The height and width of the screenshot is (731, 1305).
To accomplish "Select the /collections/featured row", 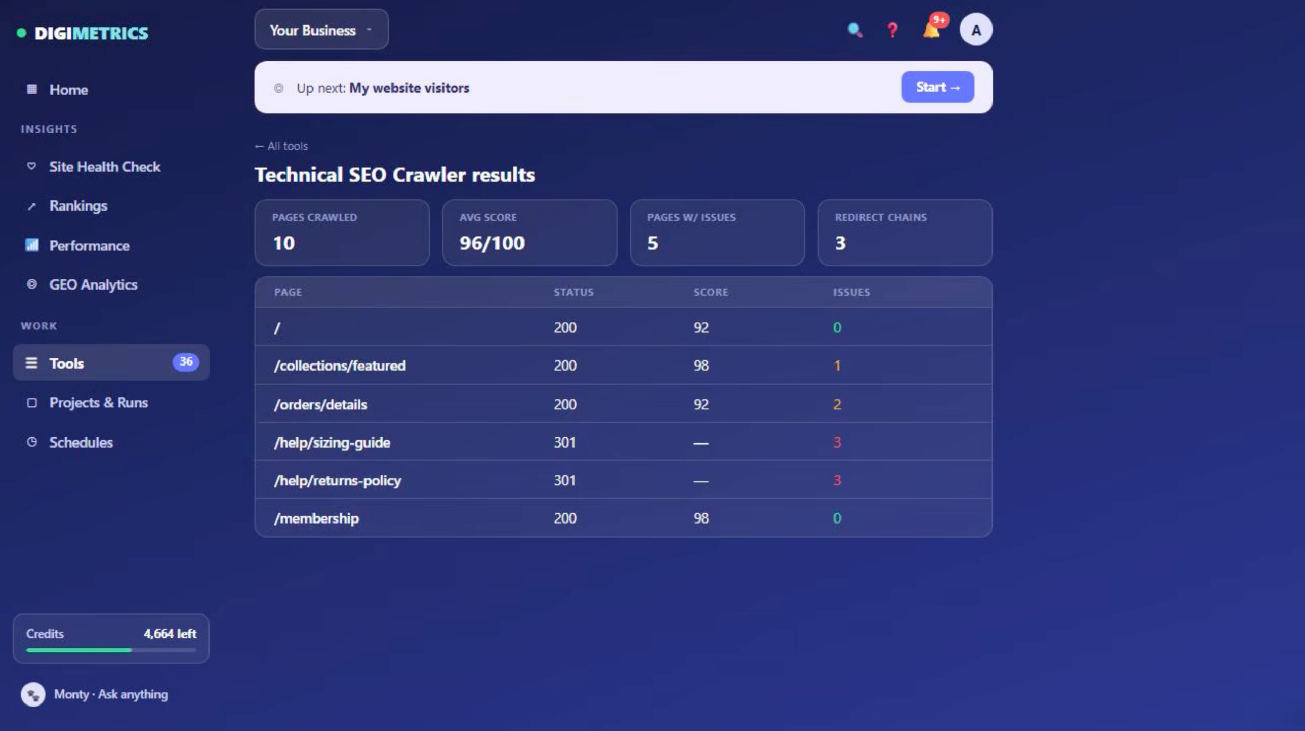I will [x=623, y=365].
